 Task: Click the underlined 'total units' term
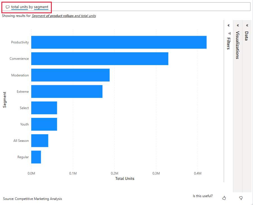[19, 7]
